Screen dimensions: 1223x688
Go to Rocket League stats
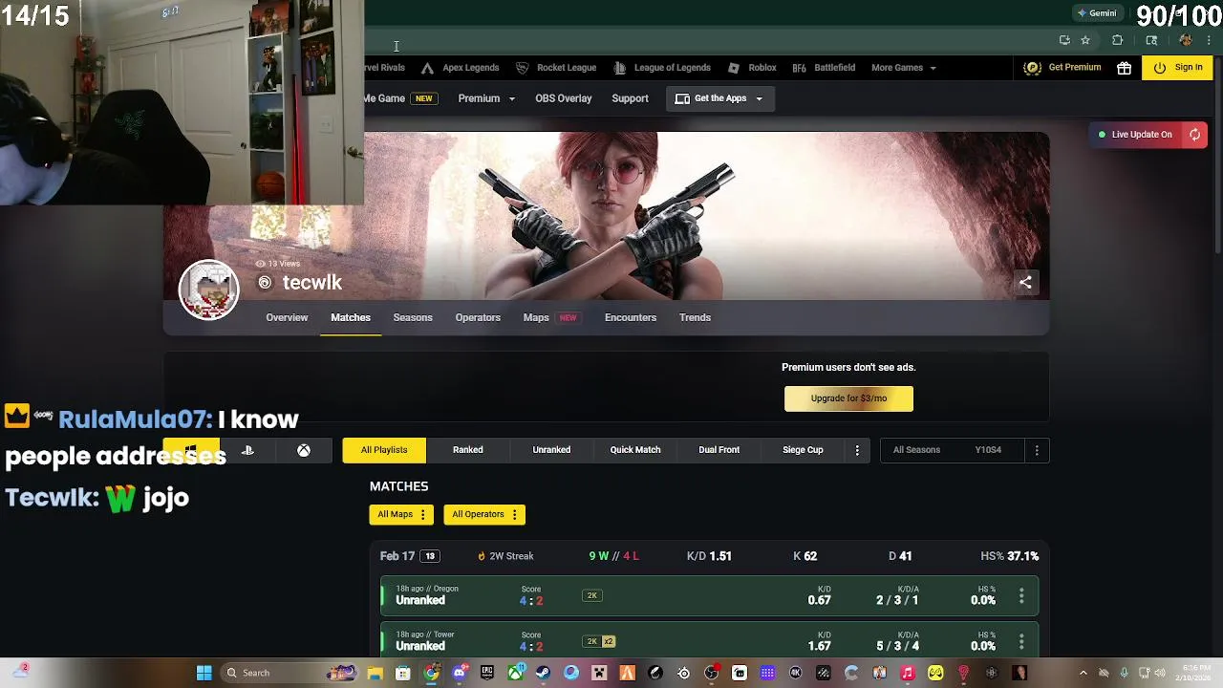tap(556, 68)
